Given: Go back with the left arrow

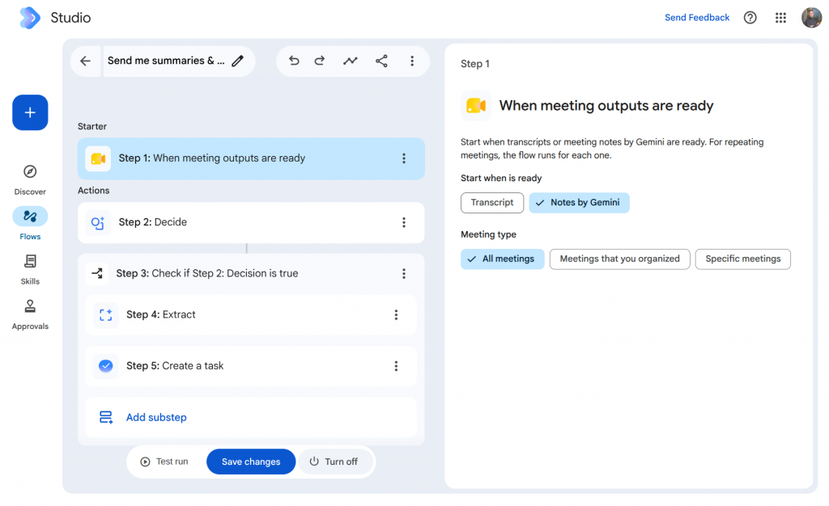Looking at the screenshot, I should click(85, 61).
